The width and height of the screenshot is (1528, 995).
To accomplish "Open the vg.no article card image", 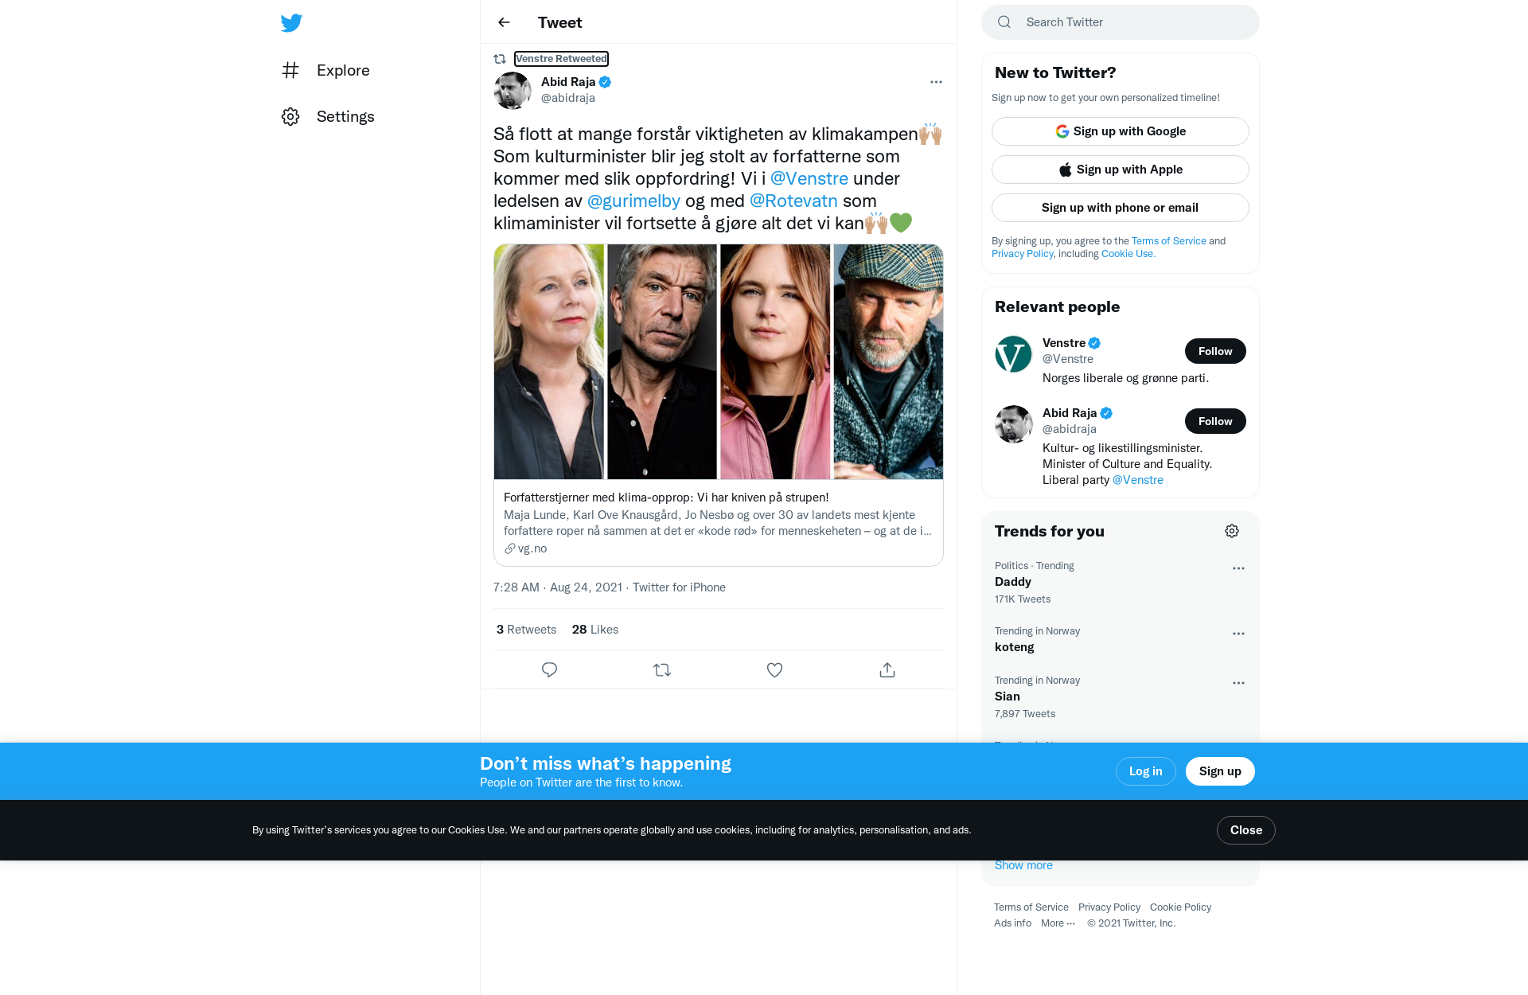I will (719, 361).
